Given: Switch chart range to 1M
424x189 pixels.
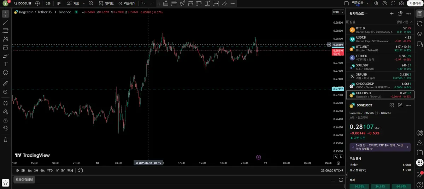Looking at the screenshot, I should (x=30, y=170).
